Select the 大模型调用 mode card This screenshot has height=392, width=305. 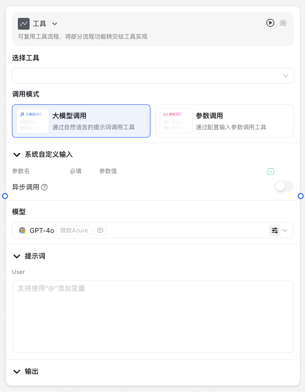coord(81,121)
